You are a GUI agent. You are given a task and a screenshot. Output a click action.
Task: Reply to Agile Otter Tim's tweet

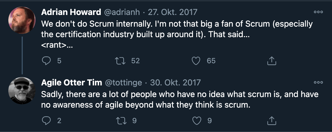pyautogui.click(x=46, y=120)
